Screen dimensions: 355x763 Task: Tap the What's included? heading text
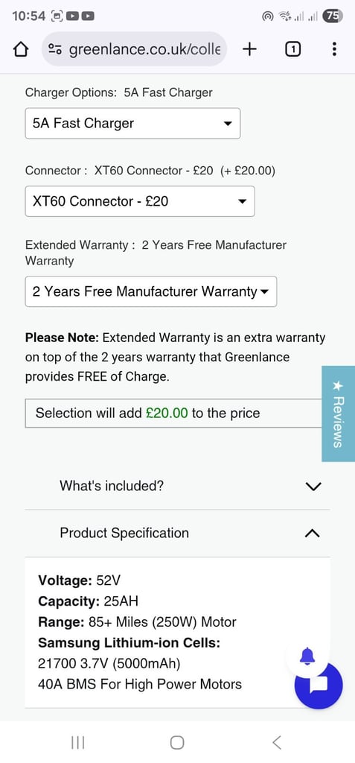112,486
